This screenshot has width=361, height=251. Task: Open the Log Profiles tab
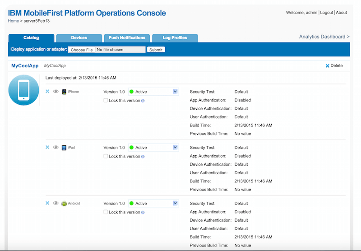(175, 38)
